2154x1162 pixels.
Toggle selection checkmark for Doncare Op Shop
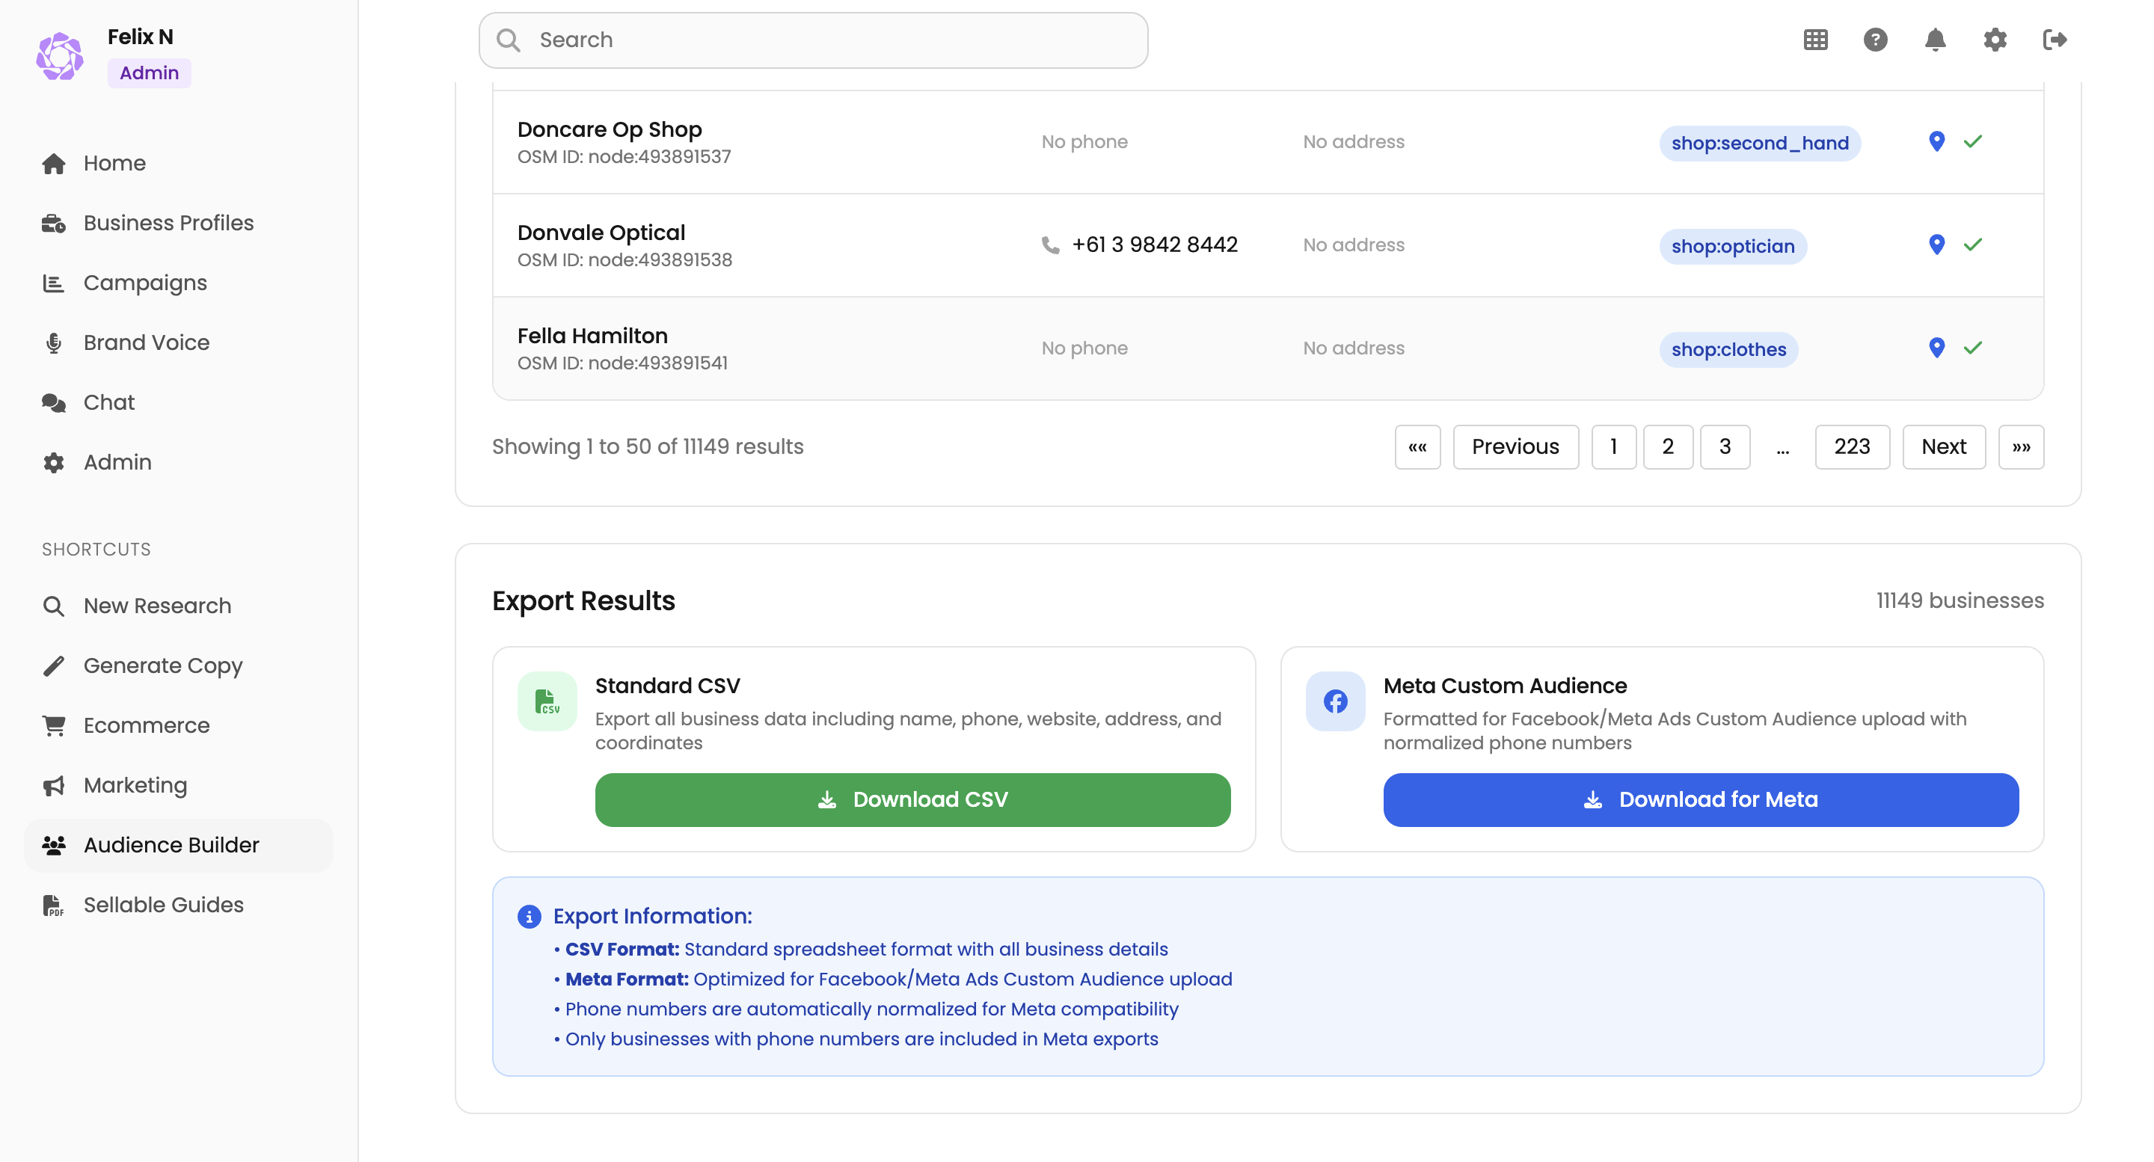coord(1972,141)
